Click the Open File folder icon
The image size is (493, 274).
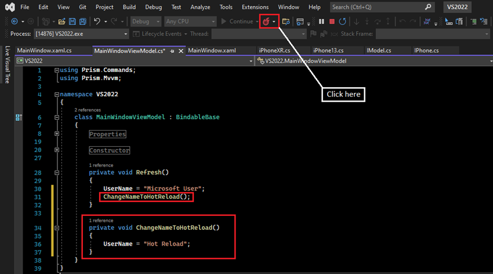pyautogui.click(x=61, y=21)
